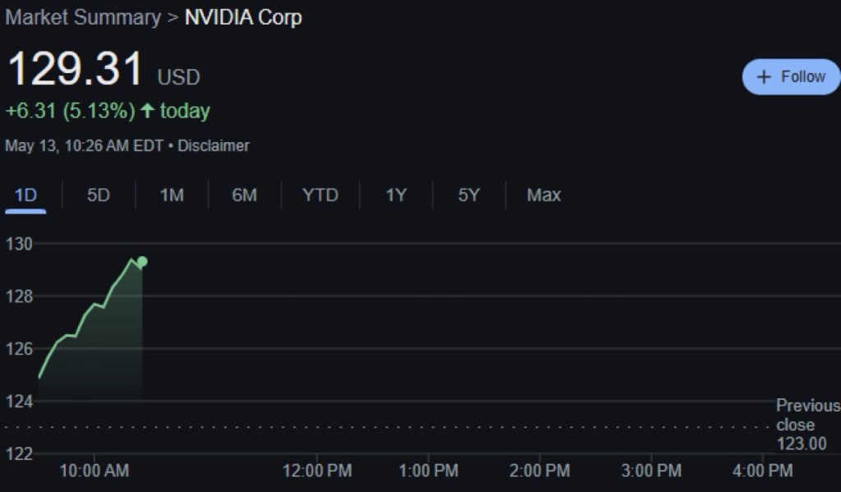
Task: Open the Disclaimer link
Action: (x=214, y=145)
